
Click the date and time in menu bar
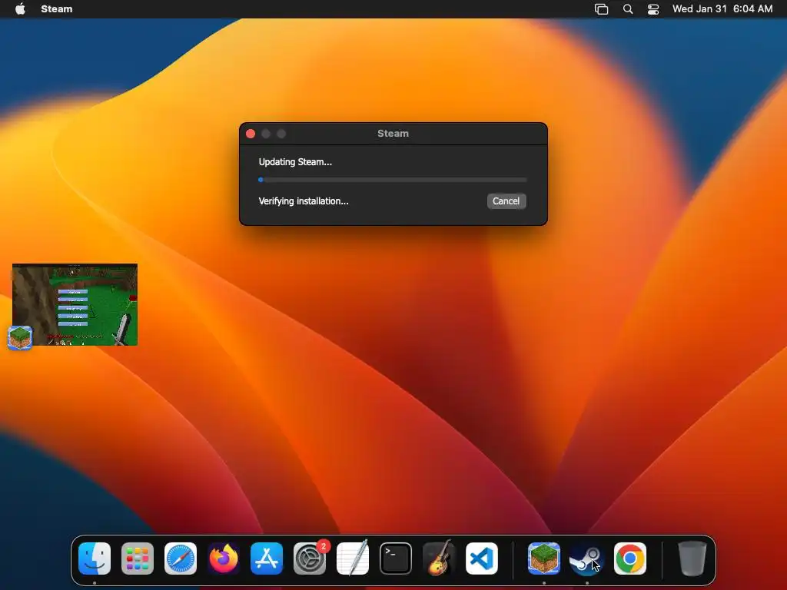click(x=722, y=8)
